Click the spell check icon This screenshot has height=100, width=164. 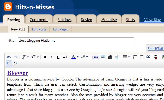[x=163, y=57]
